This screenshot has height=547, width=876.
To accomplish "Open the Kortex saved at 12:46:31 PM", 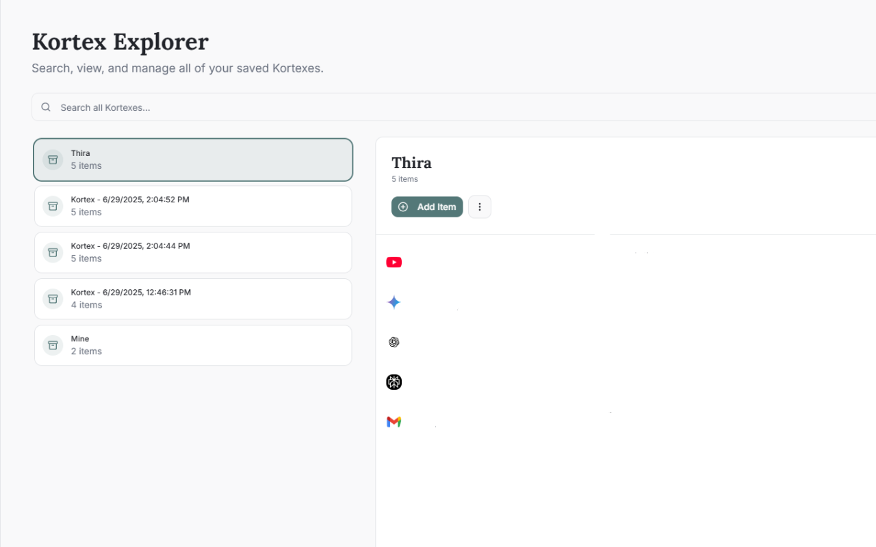I will tap(192, 299).
